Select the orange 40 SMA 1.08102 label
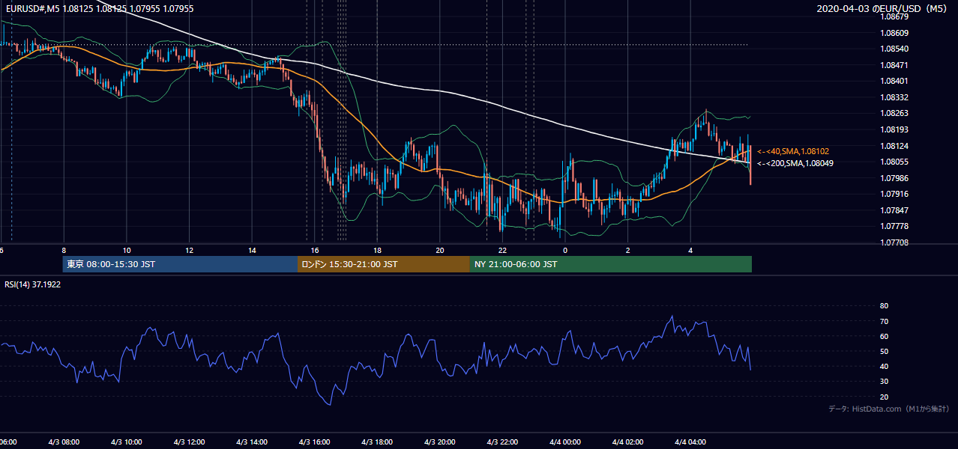The image size is (958, 449). pyautogui.click(x=793, y=151)
